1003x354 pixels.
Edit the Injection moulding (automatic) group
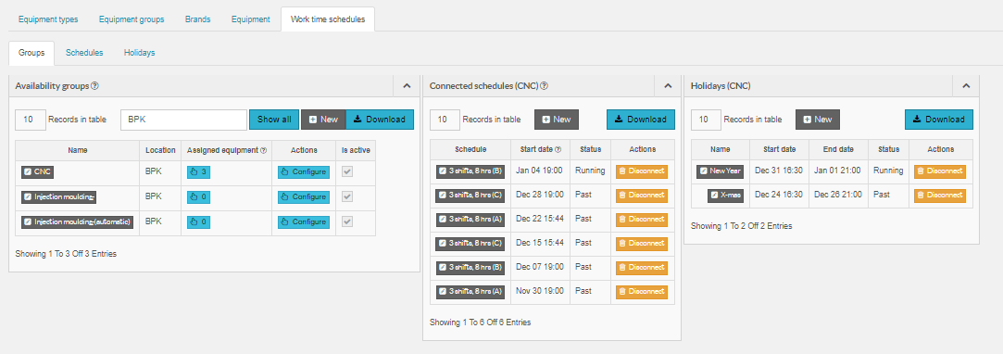pos(78,222)
